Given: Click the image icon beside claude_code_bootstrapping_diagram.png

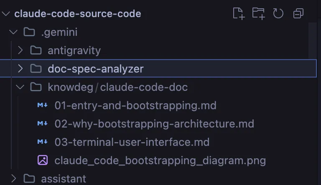Looking at the screenshot, I should click(43, 160).
